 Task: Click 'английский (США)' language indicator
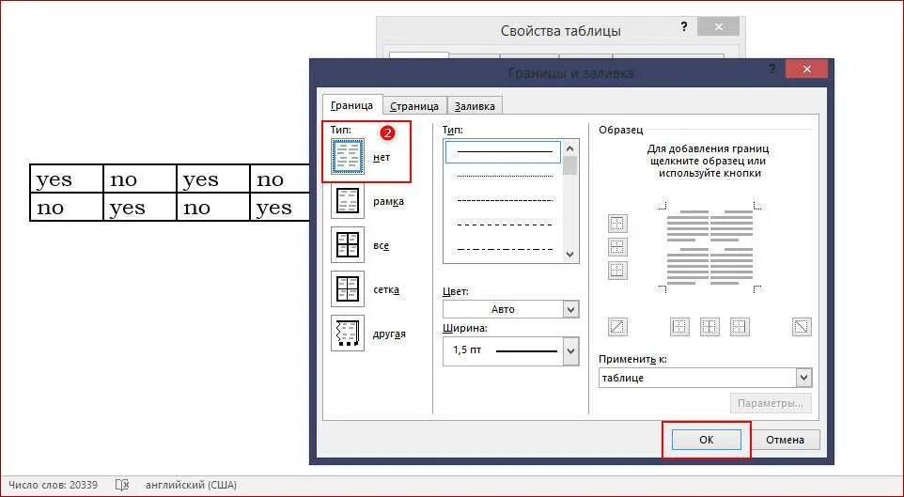[x=191, y=485]
